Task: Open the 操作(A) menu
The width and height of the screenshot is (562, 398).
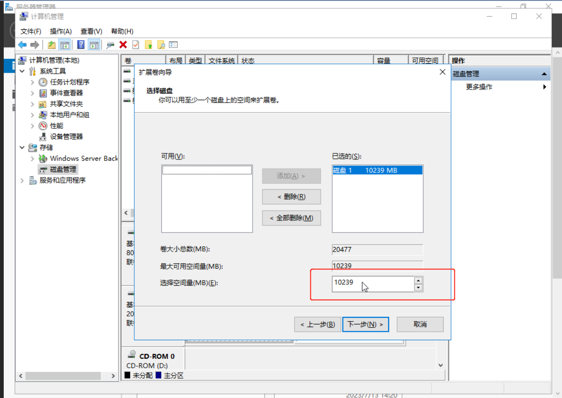Action: tap(61, 31)
